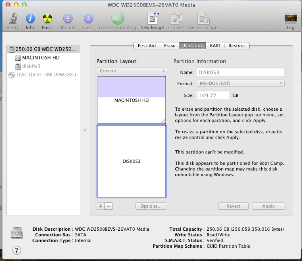Viewport: 302px width, 261px height.
Task: Switch to the Erase tab
Action: pos(169,46)
